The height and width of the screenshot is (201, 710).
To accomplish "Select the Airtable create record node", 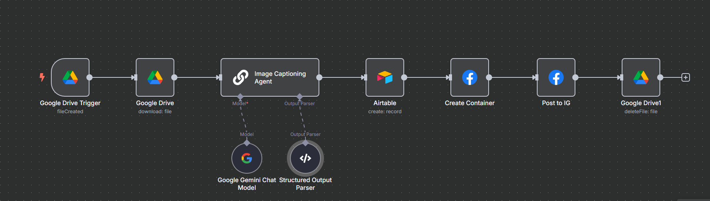I will click(385, 77).
